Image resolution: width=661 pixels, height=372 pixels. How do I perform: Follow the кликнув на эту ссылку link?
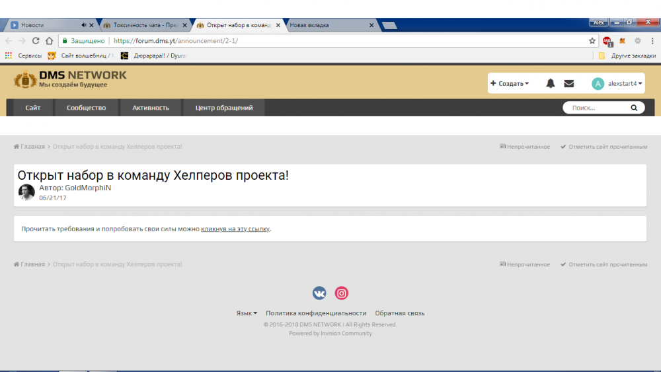pos(235,229)
